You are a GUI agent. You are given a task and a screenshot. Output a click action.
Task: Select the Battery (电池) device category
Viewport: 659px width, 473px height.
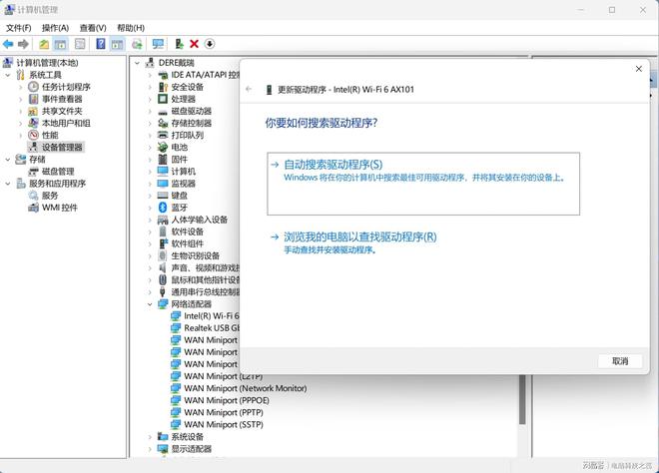(179, 147)
